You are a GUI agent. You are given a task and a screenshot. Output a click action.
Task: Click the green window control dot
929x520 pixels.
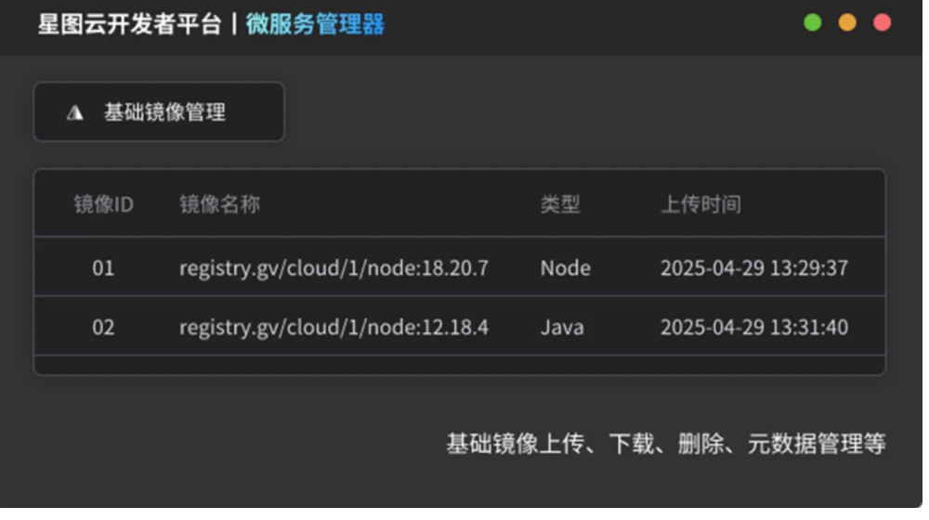tap(813, 23)
